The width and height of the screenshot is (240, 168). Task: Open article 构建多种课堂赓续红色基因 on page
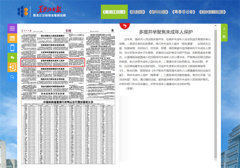pos(52,69)
